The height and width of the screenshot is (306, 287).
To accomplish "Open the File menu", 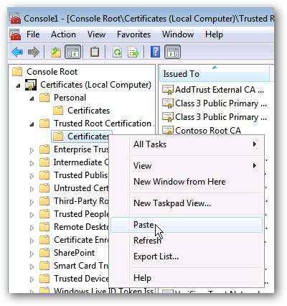I will 33,34.
